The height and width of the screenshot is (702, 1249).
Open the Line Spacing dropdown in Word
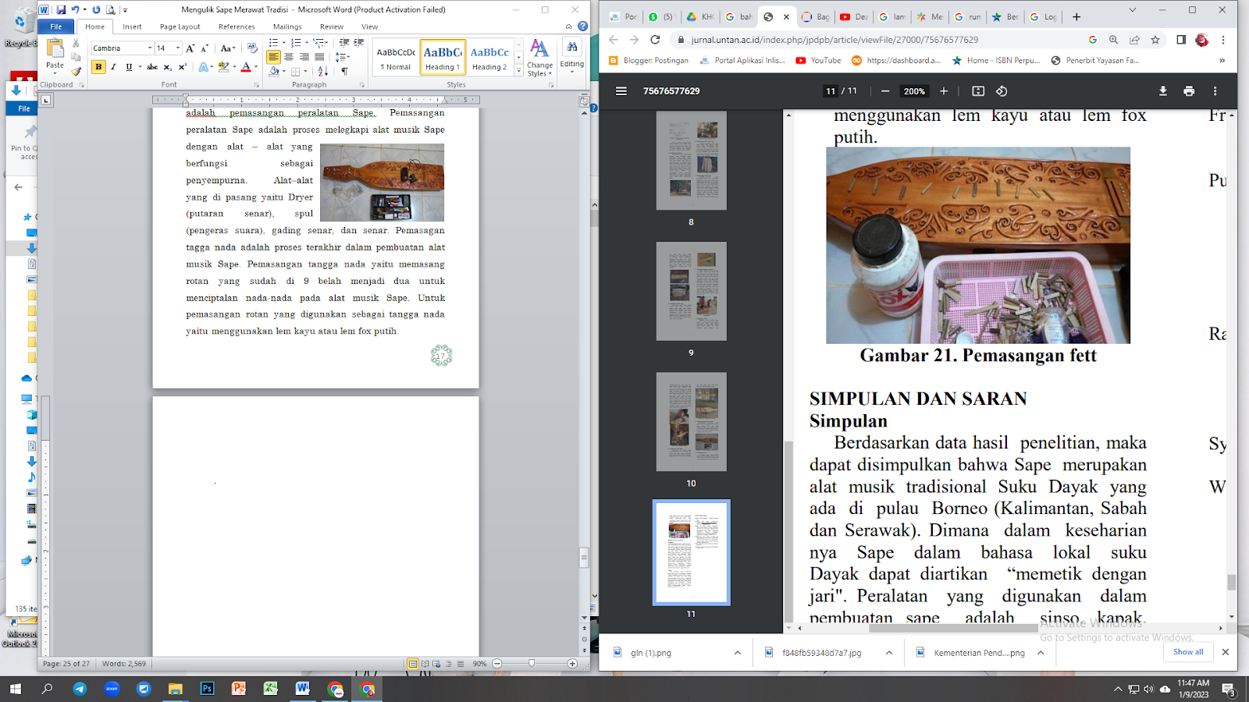pos(342,57)
